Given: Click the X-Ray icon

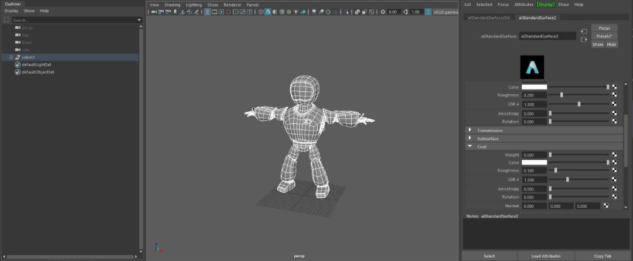Looking at the screenshot, I should point(358,12).
